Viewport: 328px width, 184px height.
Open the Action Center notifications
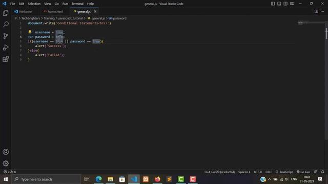320,179
